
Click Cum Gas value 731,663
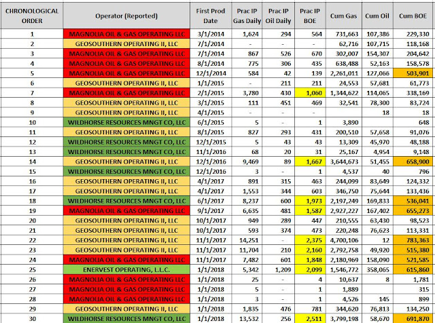tap(343, 34)
